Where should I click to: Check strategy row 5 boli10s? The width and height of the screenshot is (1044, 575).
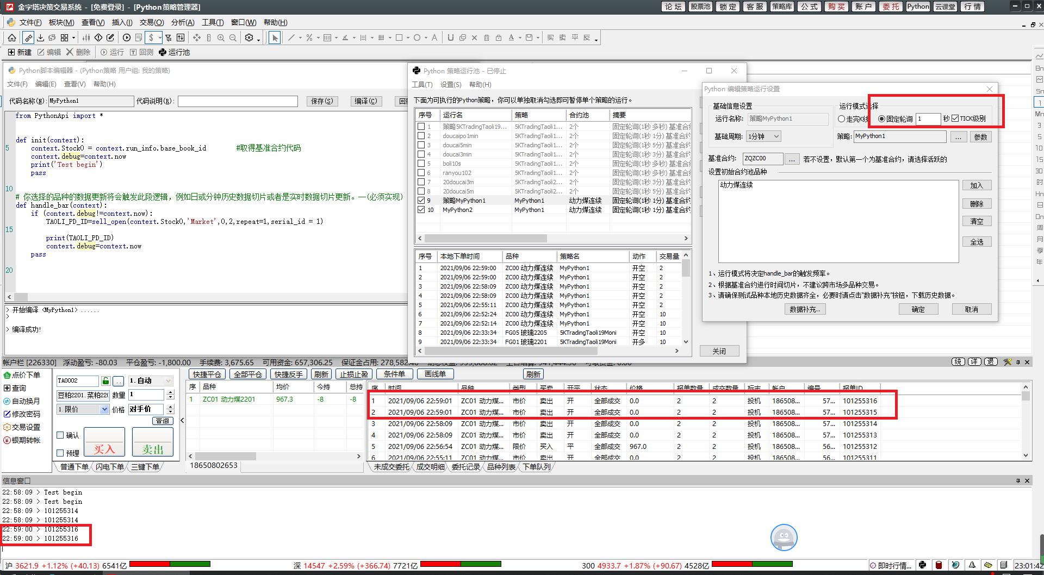(421, 164)
